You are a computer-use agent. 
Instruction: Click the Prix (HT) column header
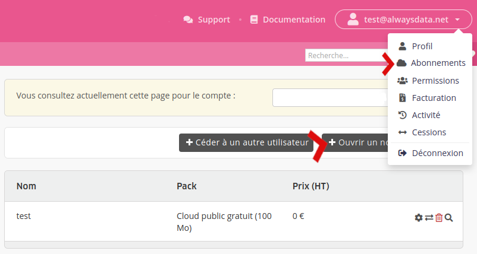tap(310, 186)
